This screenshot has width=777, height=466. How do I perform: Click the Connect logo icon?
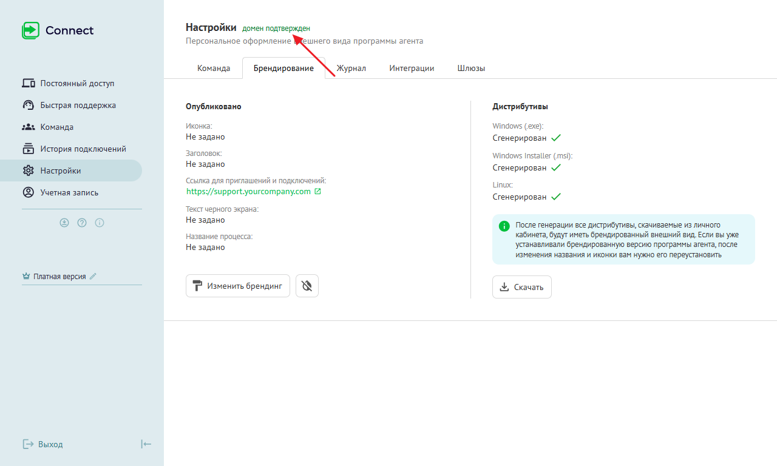30,30
